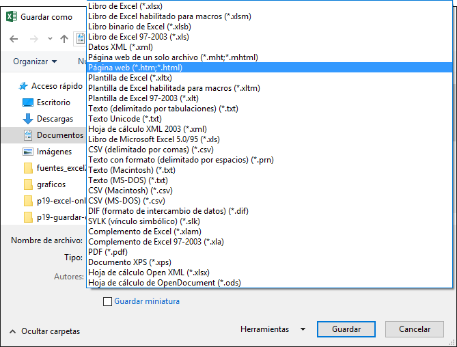Choose Complemento de Excel (*.xlam)
The image size is (457, 347).
pyautogui.click(x=270, y=232)
